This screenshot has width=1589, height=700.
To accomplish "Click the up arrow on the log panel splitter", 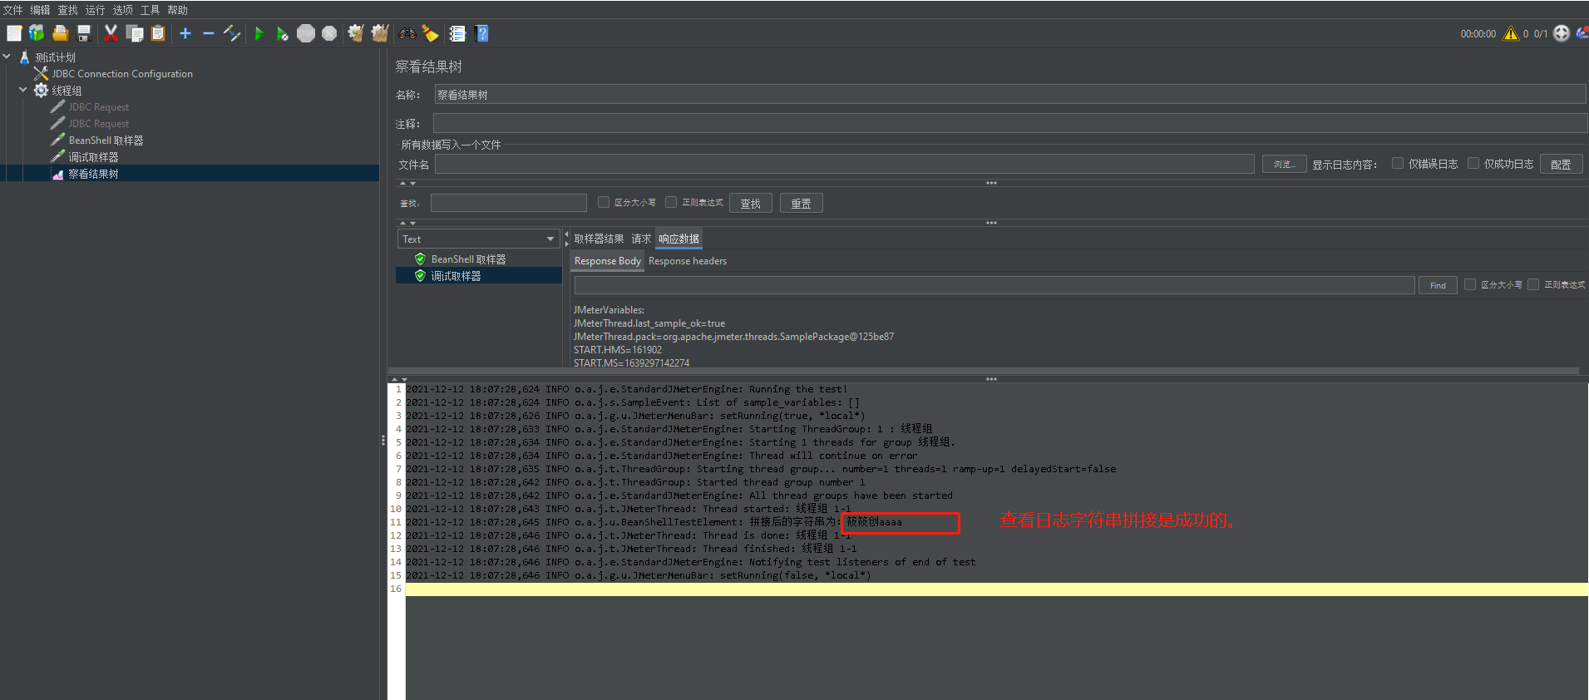I will click(x=395, y=379).
